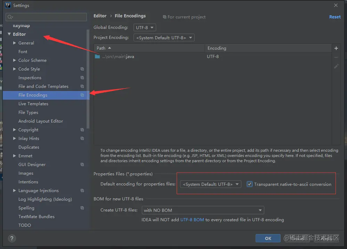Open File Types settings page
The height and width of the screenshot is (249, 347).
pos(28,113)
